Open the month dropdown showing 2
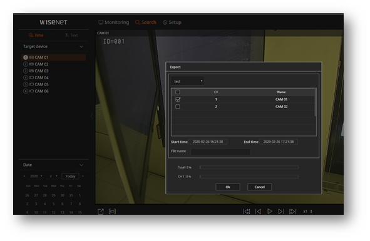The image size is (370, 241). pos(53,176)
